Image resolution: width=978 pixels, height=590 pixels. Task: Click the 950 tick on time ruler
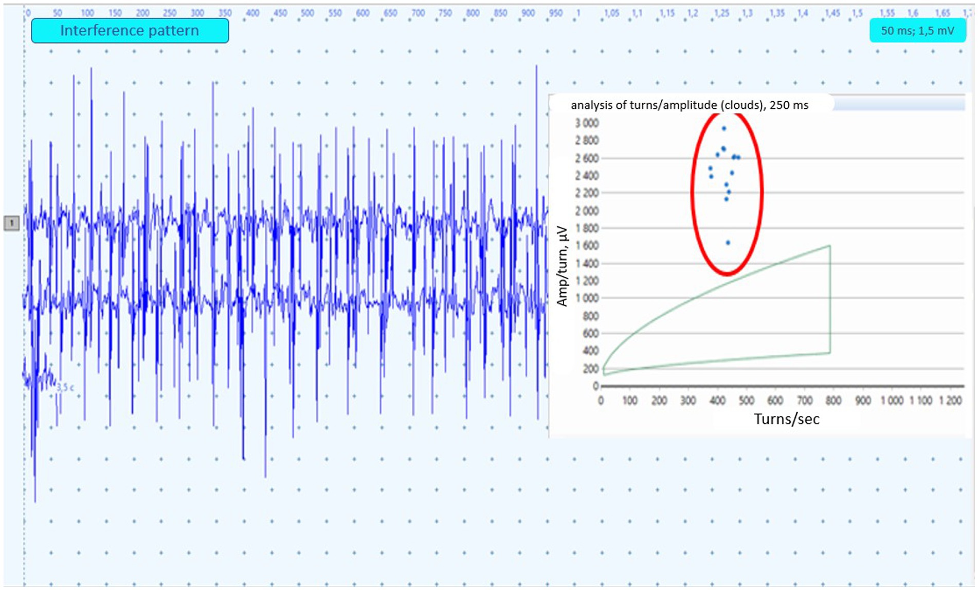pyautogui.click(x=556, y=13)
